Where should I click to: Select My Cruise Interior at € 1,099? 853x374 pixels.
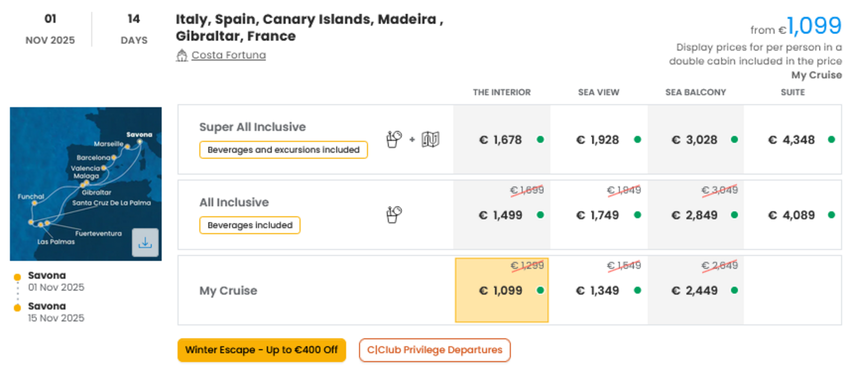tap(502, 290)
